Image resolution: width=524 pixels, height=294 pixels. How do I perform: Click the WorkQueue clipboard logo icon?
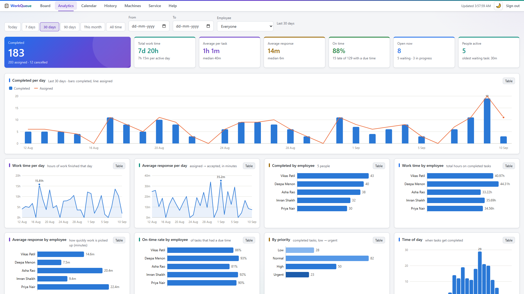7,6
